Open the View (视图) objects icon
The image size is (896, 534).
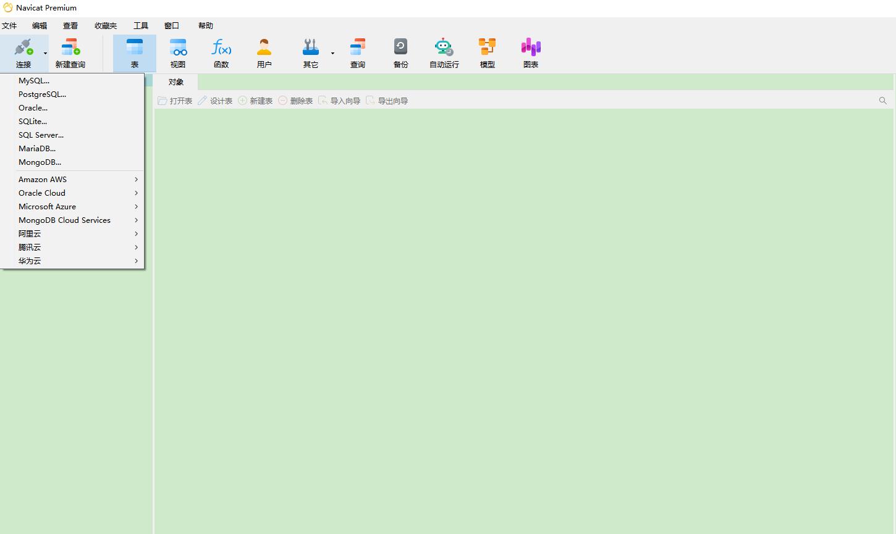click(178, 53)
